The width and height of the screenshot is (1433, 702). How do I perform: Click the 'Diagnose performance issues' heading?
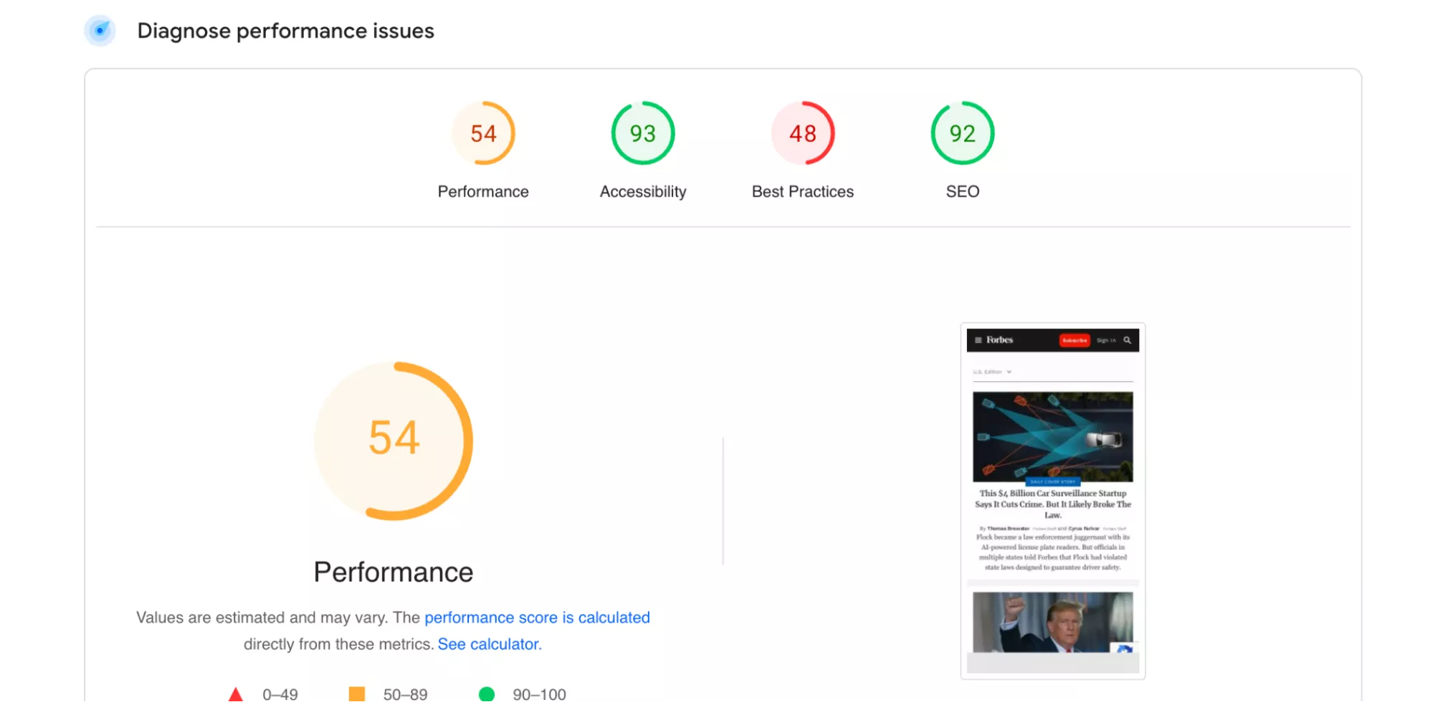click(x=285, y=31)
